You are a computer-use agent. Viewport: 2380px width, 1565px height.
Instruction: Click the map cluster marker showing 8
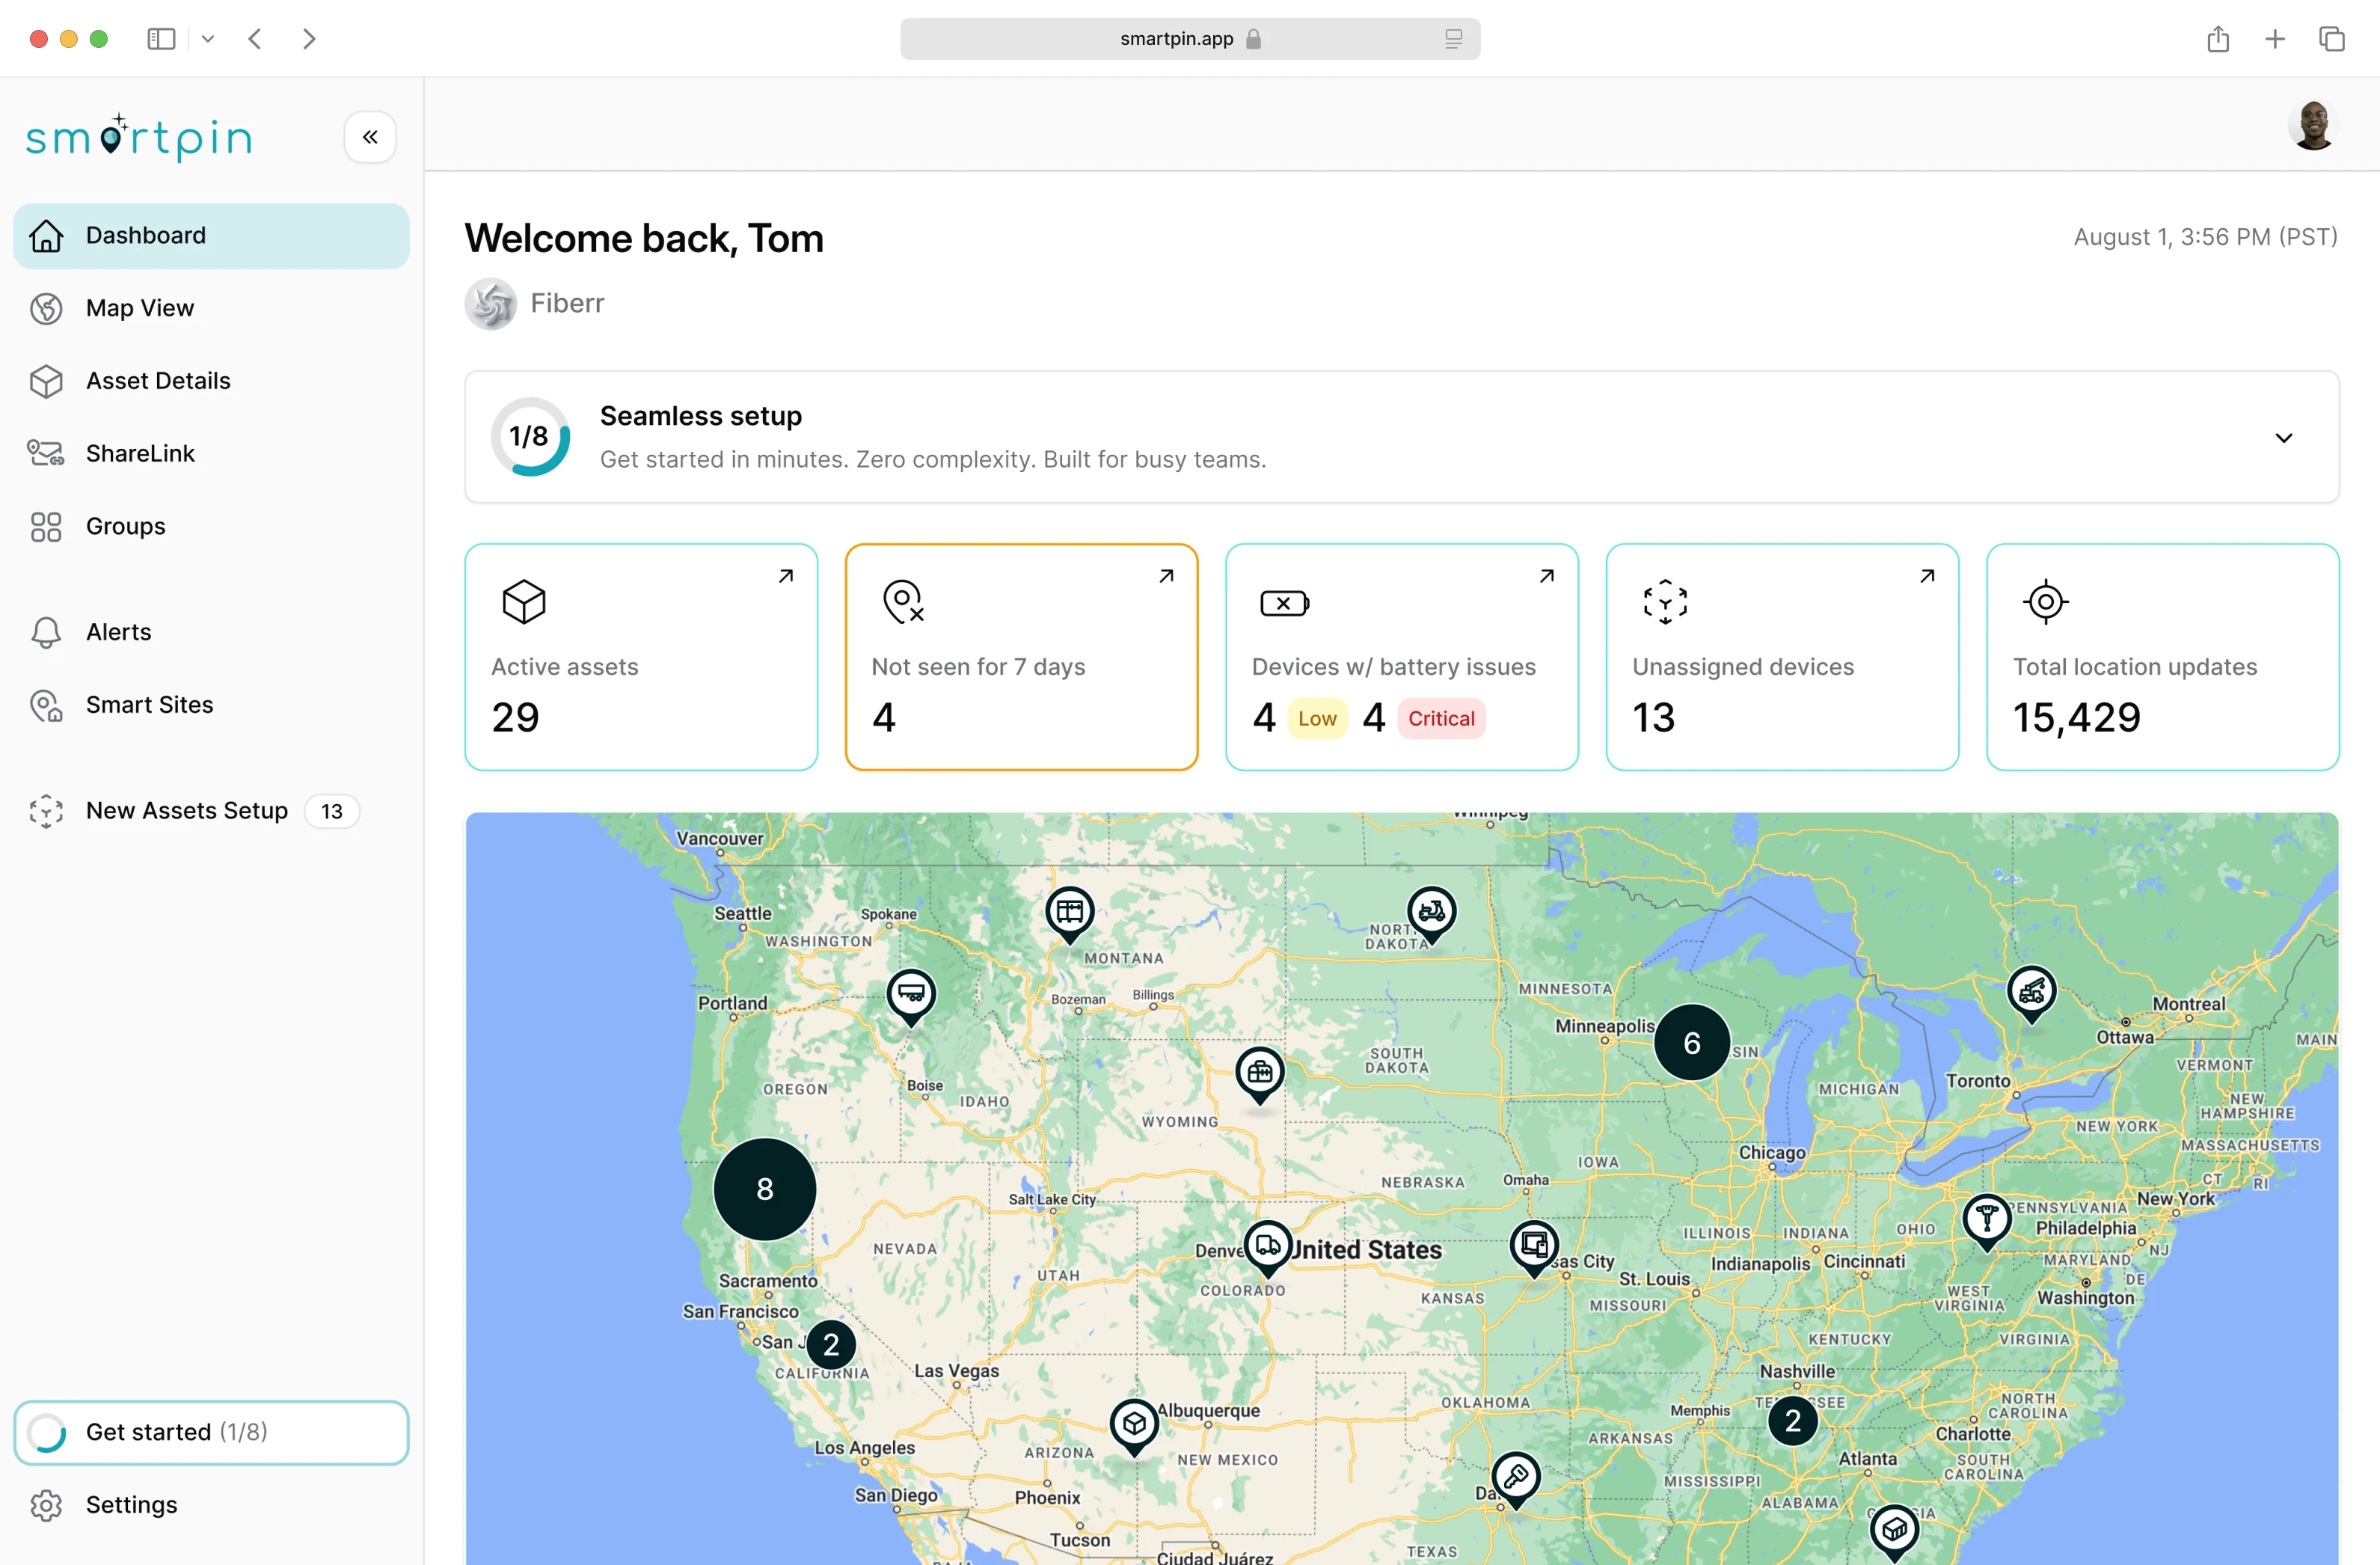point(764,1189)
